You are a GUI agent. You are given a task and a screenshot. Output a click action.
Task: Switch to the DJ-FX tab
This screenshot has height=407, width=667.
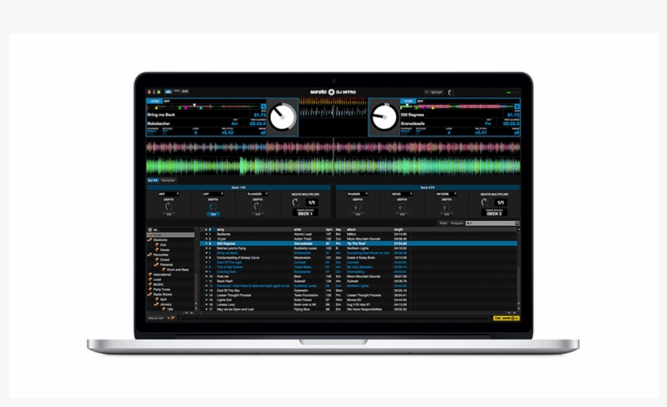(x=153, y=180)
